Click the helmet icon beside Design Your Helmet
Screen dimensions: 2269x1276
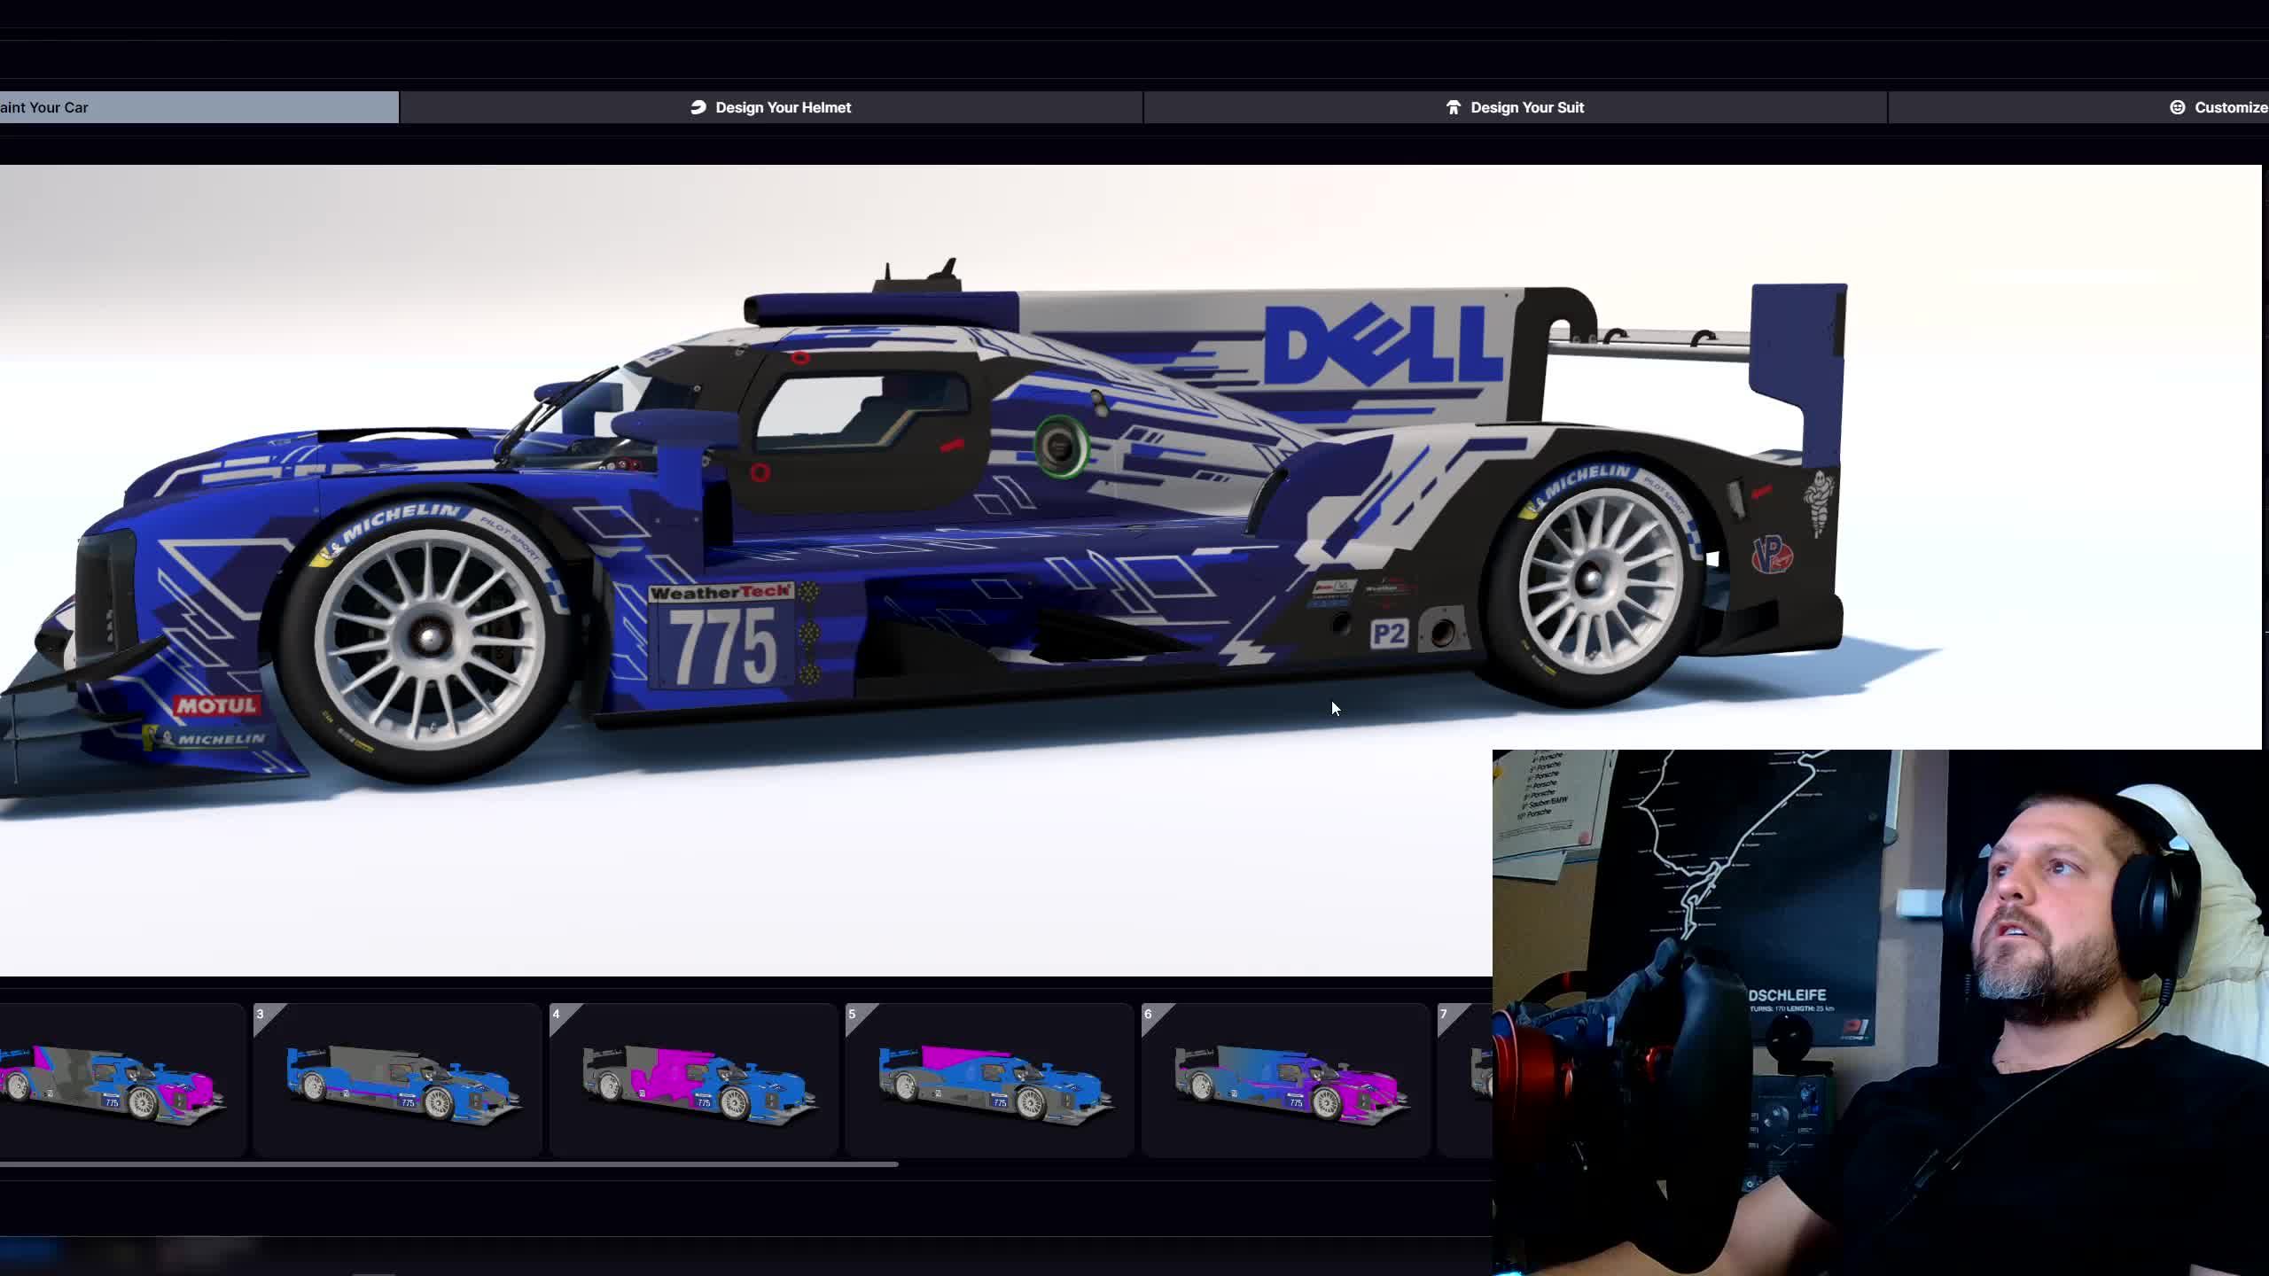(699, 107)
